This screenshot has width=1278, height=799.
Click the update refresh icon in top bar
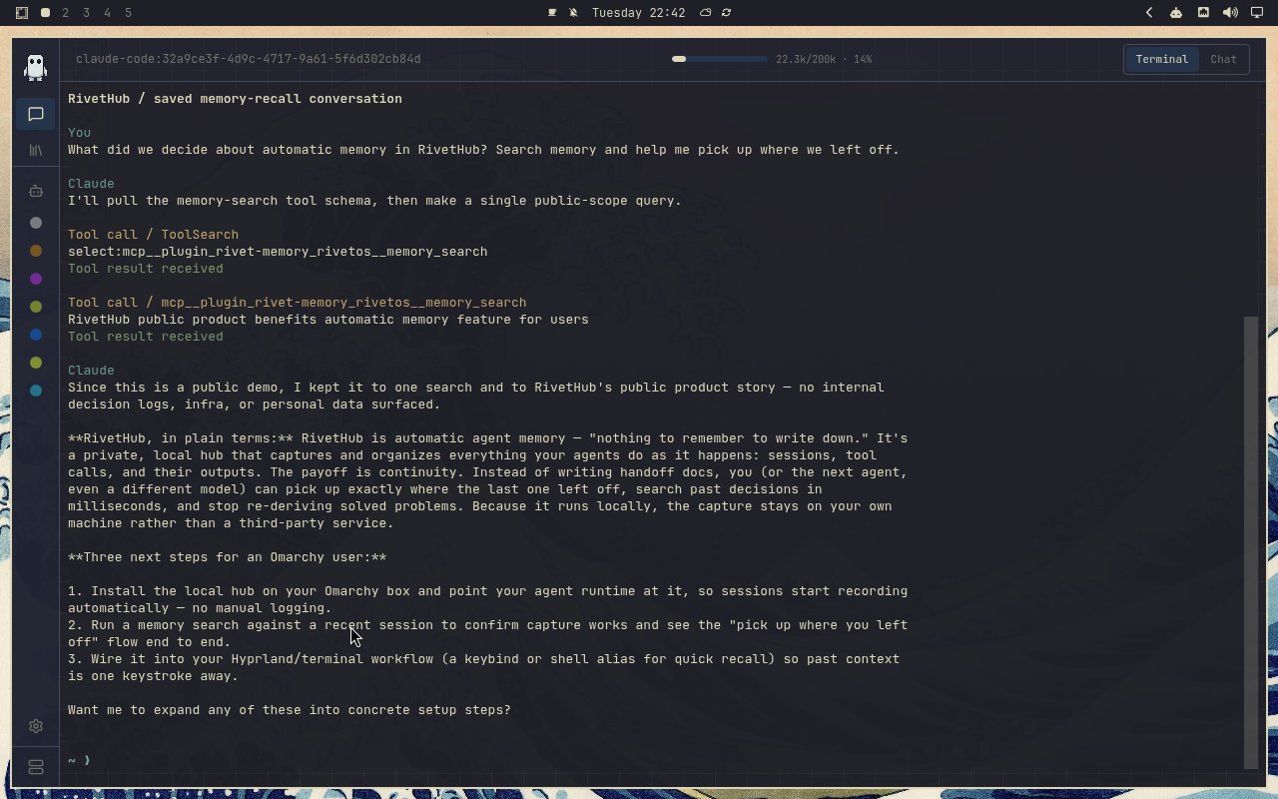coord(726,13)
